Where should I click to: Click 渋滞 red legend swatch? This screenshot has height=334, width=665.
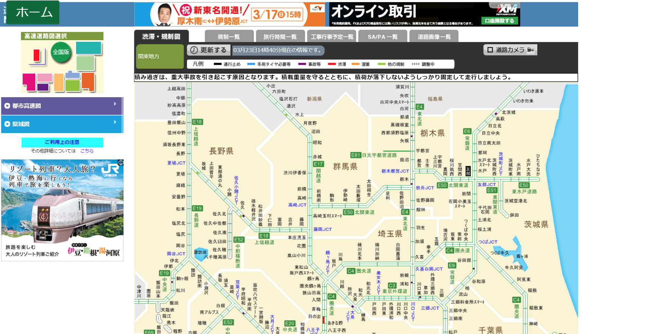(332, 64)
